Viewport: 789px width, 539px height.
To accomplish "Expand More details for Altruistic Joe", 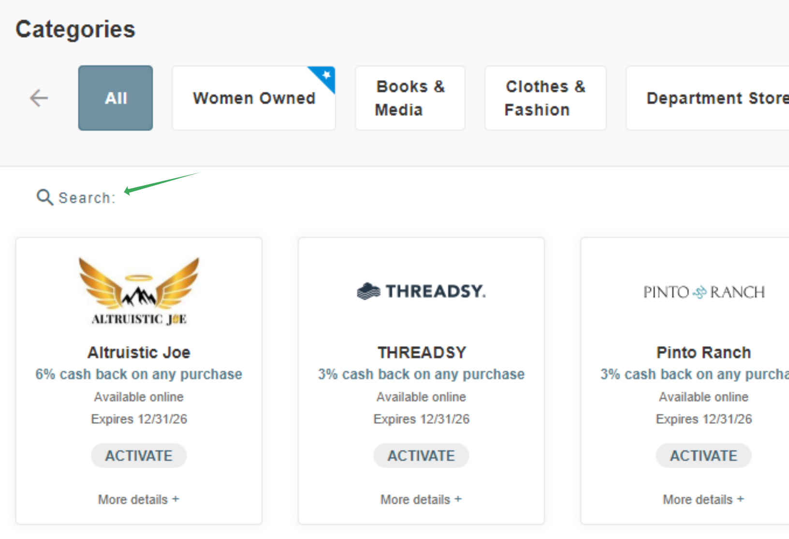I will coord(139,499).
